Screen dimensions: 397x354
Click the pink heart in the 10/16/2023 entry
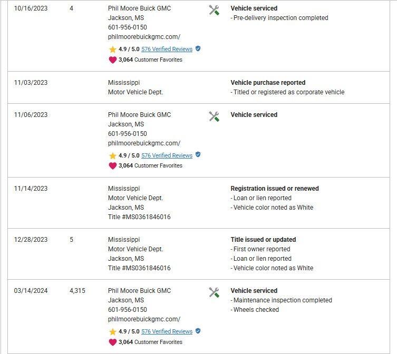112,60
